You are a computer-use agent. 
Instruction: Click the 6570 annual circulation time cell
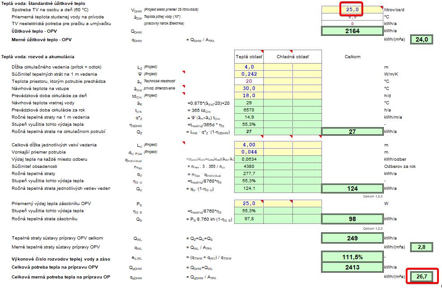coord(249,110)
